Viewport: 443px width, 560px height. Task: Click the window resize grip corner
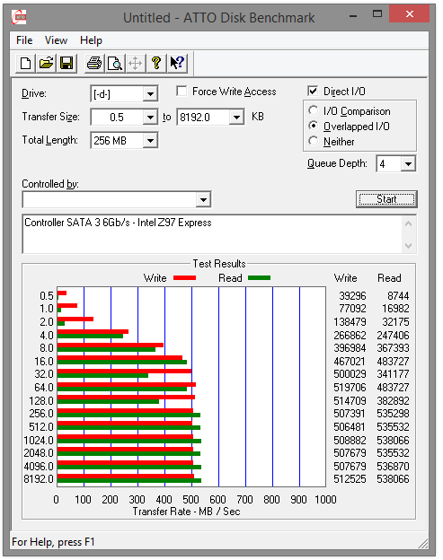(x=423, y=543)
